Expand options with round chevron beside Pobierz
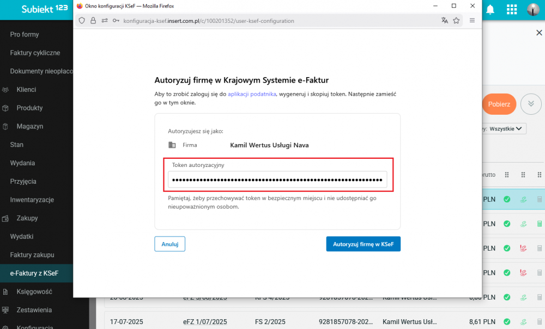 (x=531, y=104)
